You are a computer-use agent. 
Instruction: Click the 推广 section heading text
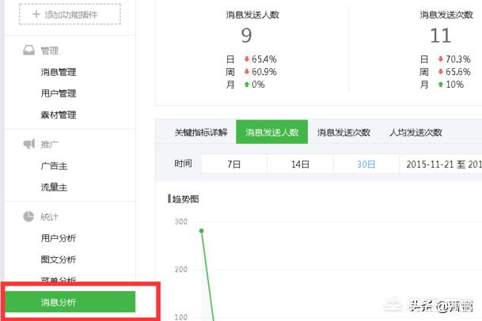50,144
